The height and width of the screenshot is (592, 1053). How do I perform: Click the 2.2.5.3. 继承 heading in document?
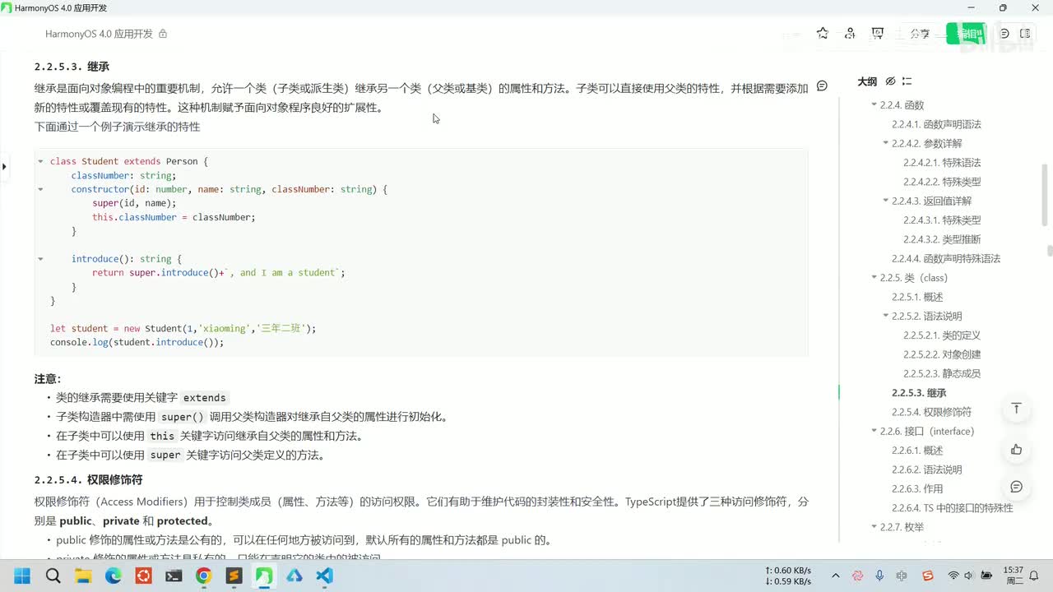[72, 67]
